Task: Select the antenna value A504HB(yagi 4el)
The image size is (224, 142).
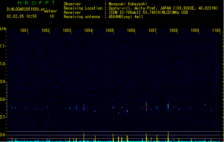Action: coord(126,17)
